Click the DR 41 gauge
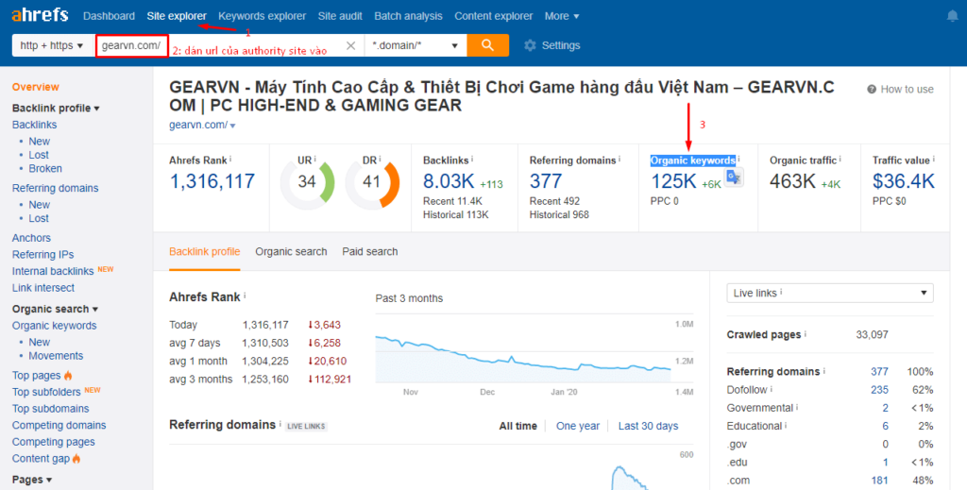This screenshot has width=967, height=490. tap(372, 182)
